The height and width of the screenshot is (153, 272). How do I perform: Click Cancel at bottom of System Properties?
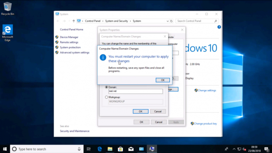point(159,122)
